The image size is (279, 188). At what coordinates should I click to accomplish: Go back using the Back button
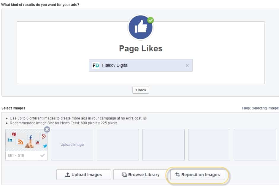click(x=141, y=90)
